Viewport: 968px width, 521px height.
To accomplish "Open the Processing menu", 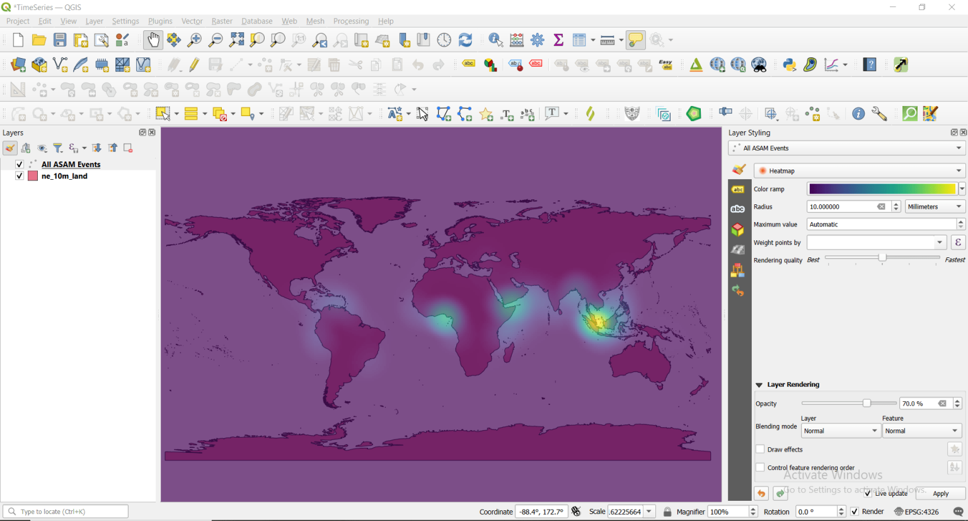I will click(350, 21).
